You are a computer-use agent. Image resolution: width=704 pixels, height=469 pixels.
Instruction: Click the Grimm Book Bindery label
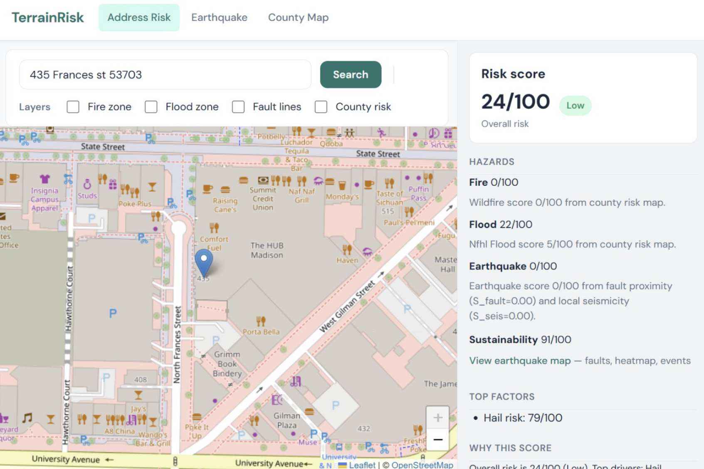tap(227, 364)
